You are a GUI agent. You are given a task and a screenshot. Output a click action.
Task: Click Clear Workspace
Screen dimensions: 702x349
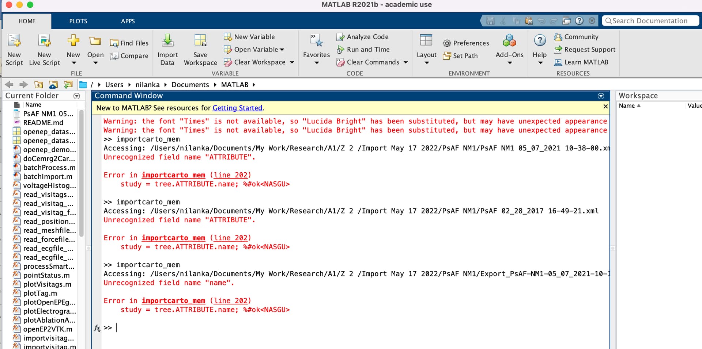click(x=254, y=62)
